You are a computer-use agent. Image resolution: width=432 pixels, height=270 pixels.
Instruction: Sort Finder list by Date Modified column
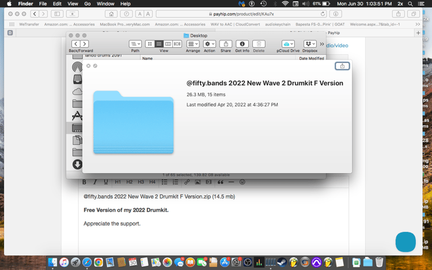point(311,58)
